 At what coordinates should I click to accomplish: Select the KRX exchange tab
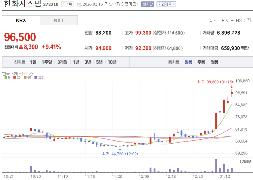pyautogui.click(x=21, y=20)
